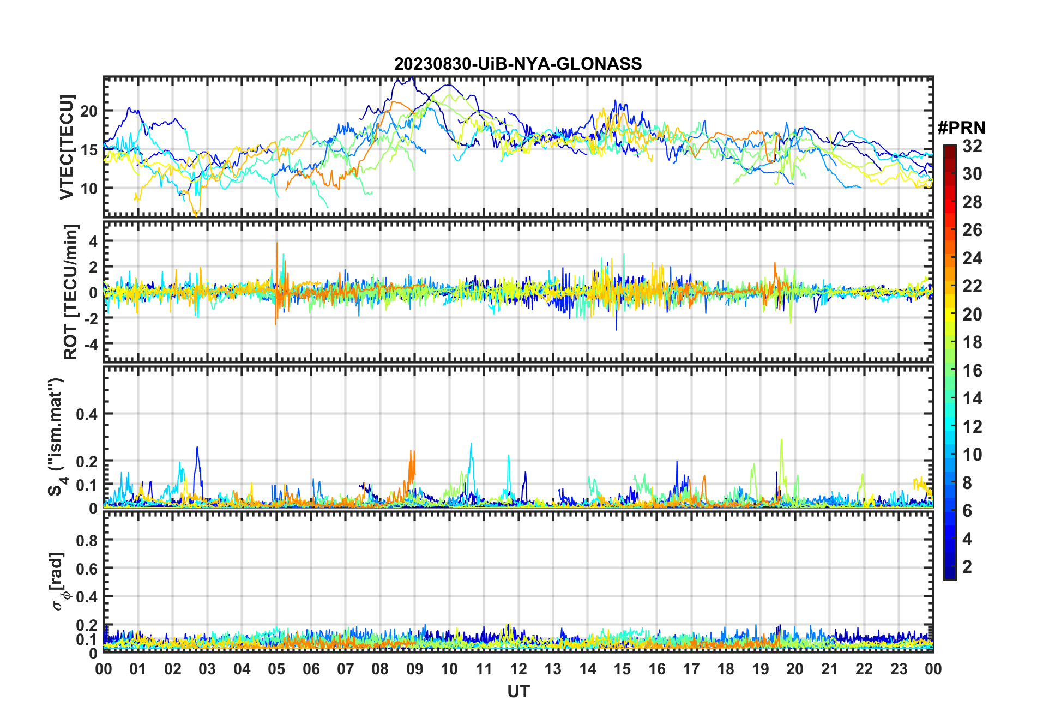Click UT axis tick label 11

484,669
